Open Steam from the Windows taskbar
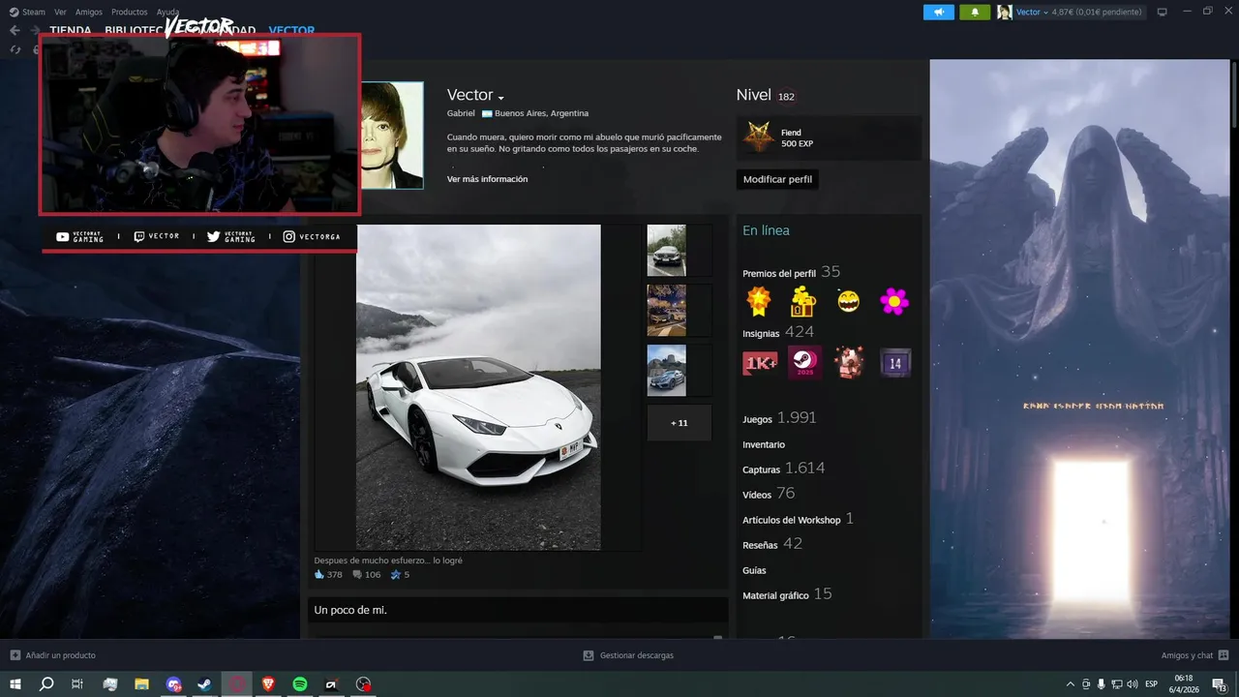This screenshot has height=697, width=1239. pos(205,683)
